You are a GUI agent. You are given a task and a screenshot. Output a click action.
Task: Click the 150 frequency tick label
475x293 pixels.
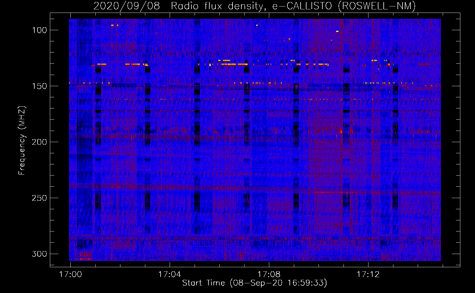[40, 86]
